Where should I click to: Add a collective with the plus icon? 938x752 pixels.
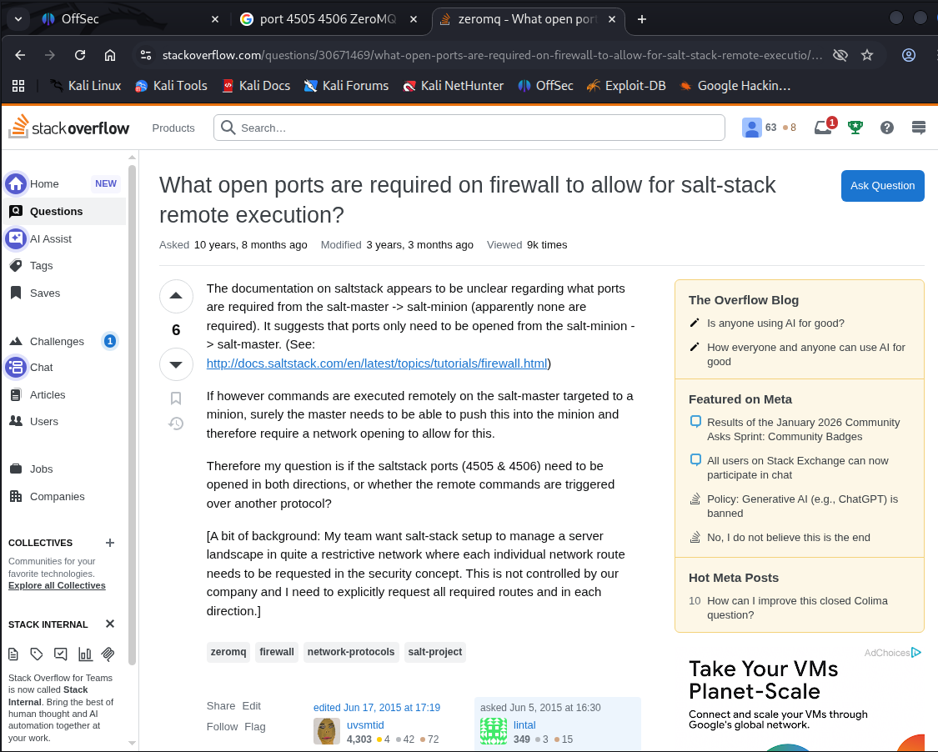[x=110, y=543]
